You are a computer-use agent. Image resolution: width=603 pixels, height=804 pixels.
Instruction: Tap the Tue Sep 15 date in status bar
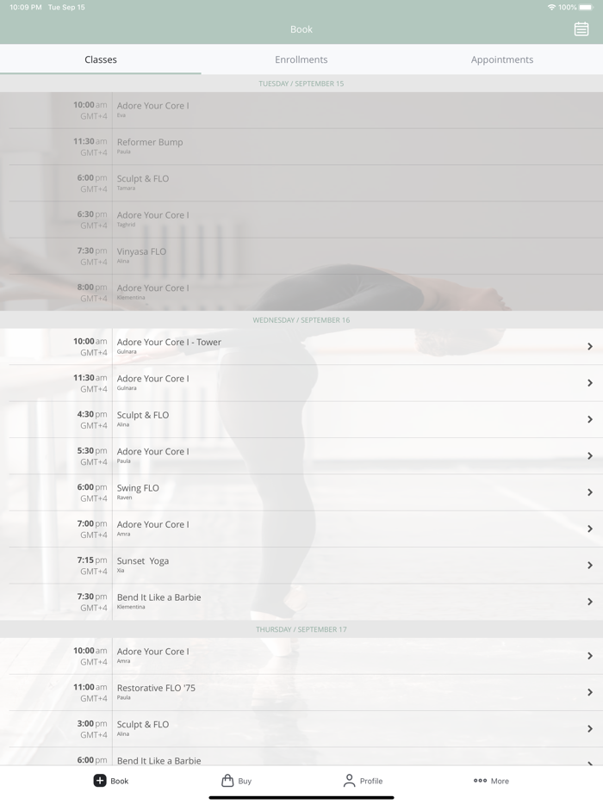click(66, 7)
